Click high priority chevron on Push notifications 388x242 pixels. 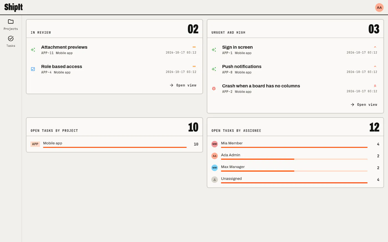pyautogui.click(x=375, y=66)
